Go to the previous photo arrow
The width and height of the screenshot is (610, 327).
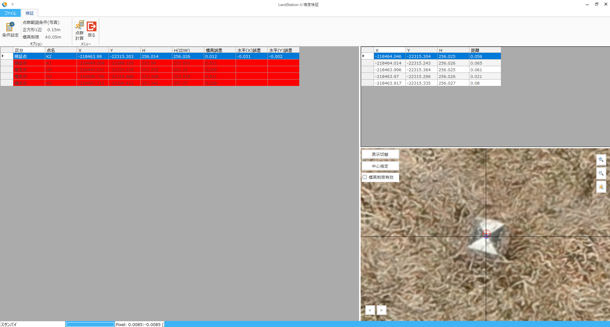pos(370,310)
